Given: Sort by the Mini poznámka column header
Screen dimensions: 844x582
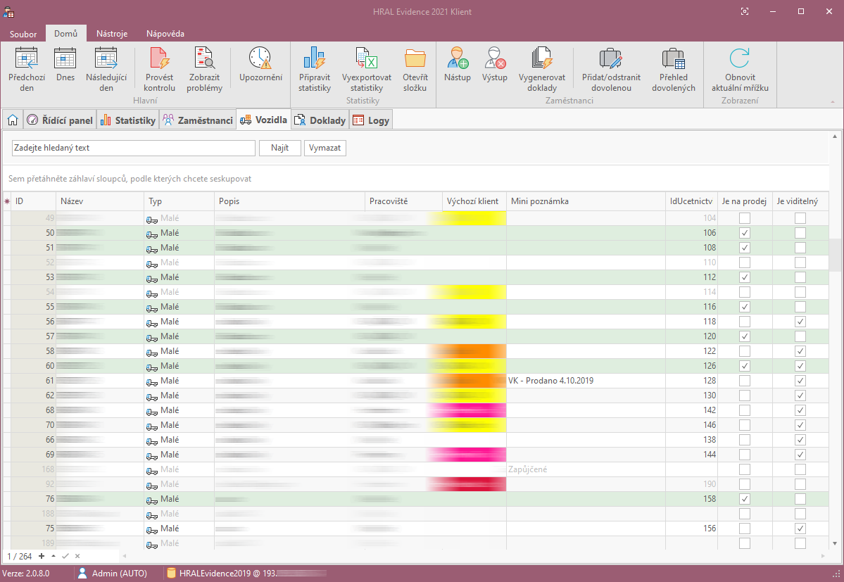Looking at the screenshot, I should (586, 201).
